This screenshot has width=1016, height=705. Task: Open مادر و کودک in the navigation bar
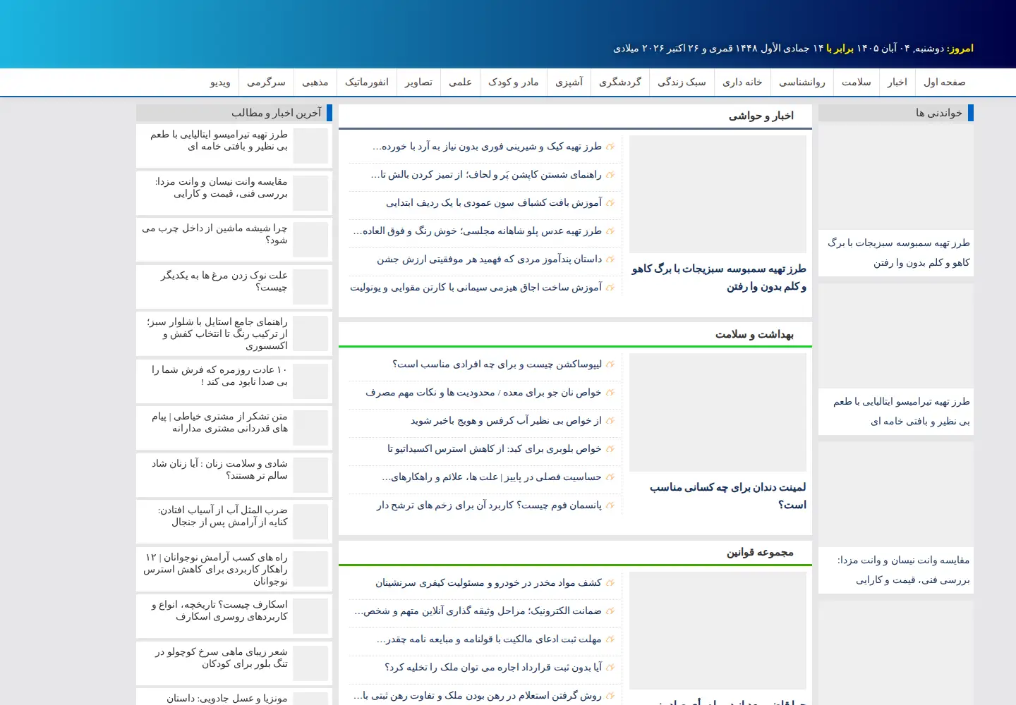[513, 82]
